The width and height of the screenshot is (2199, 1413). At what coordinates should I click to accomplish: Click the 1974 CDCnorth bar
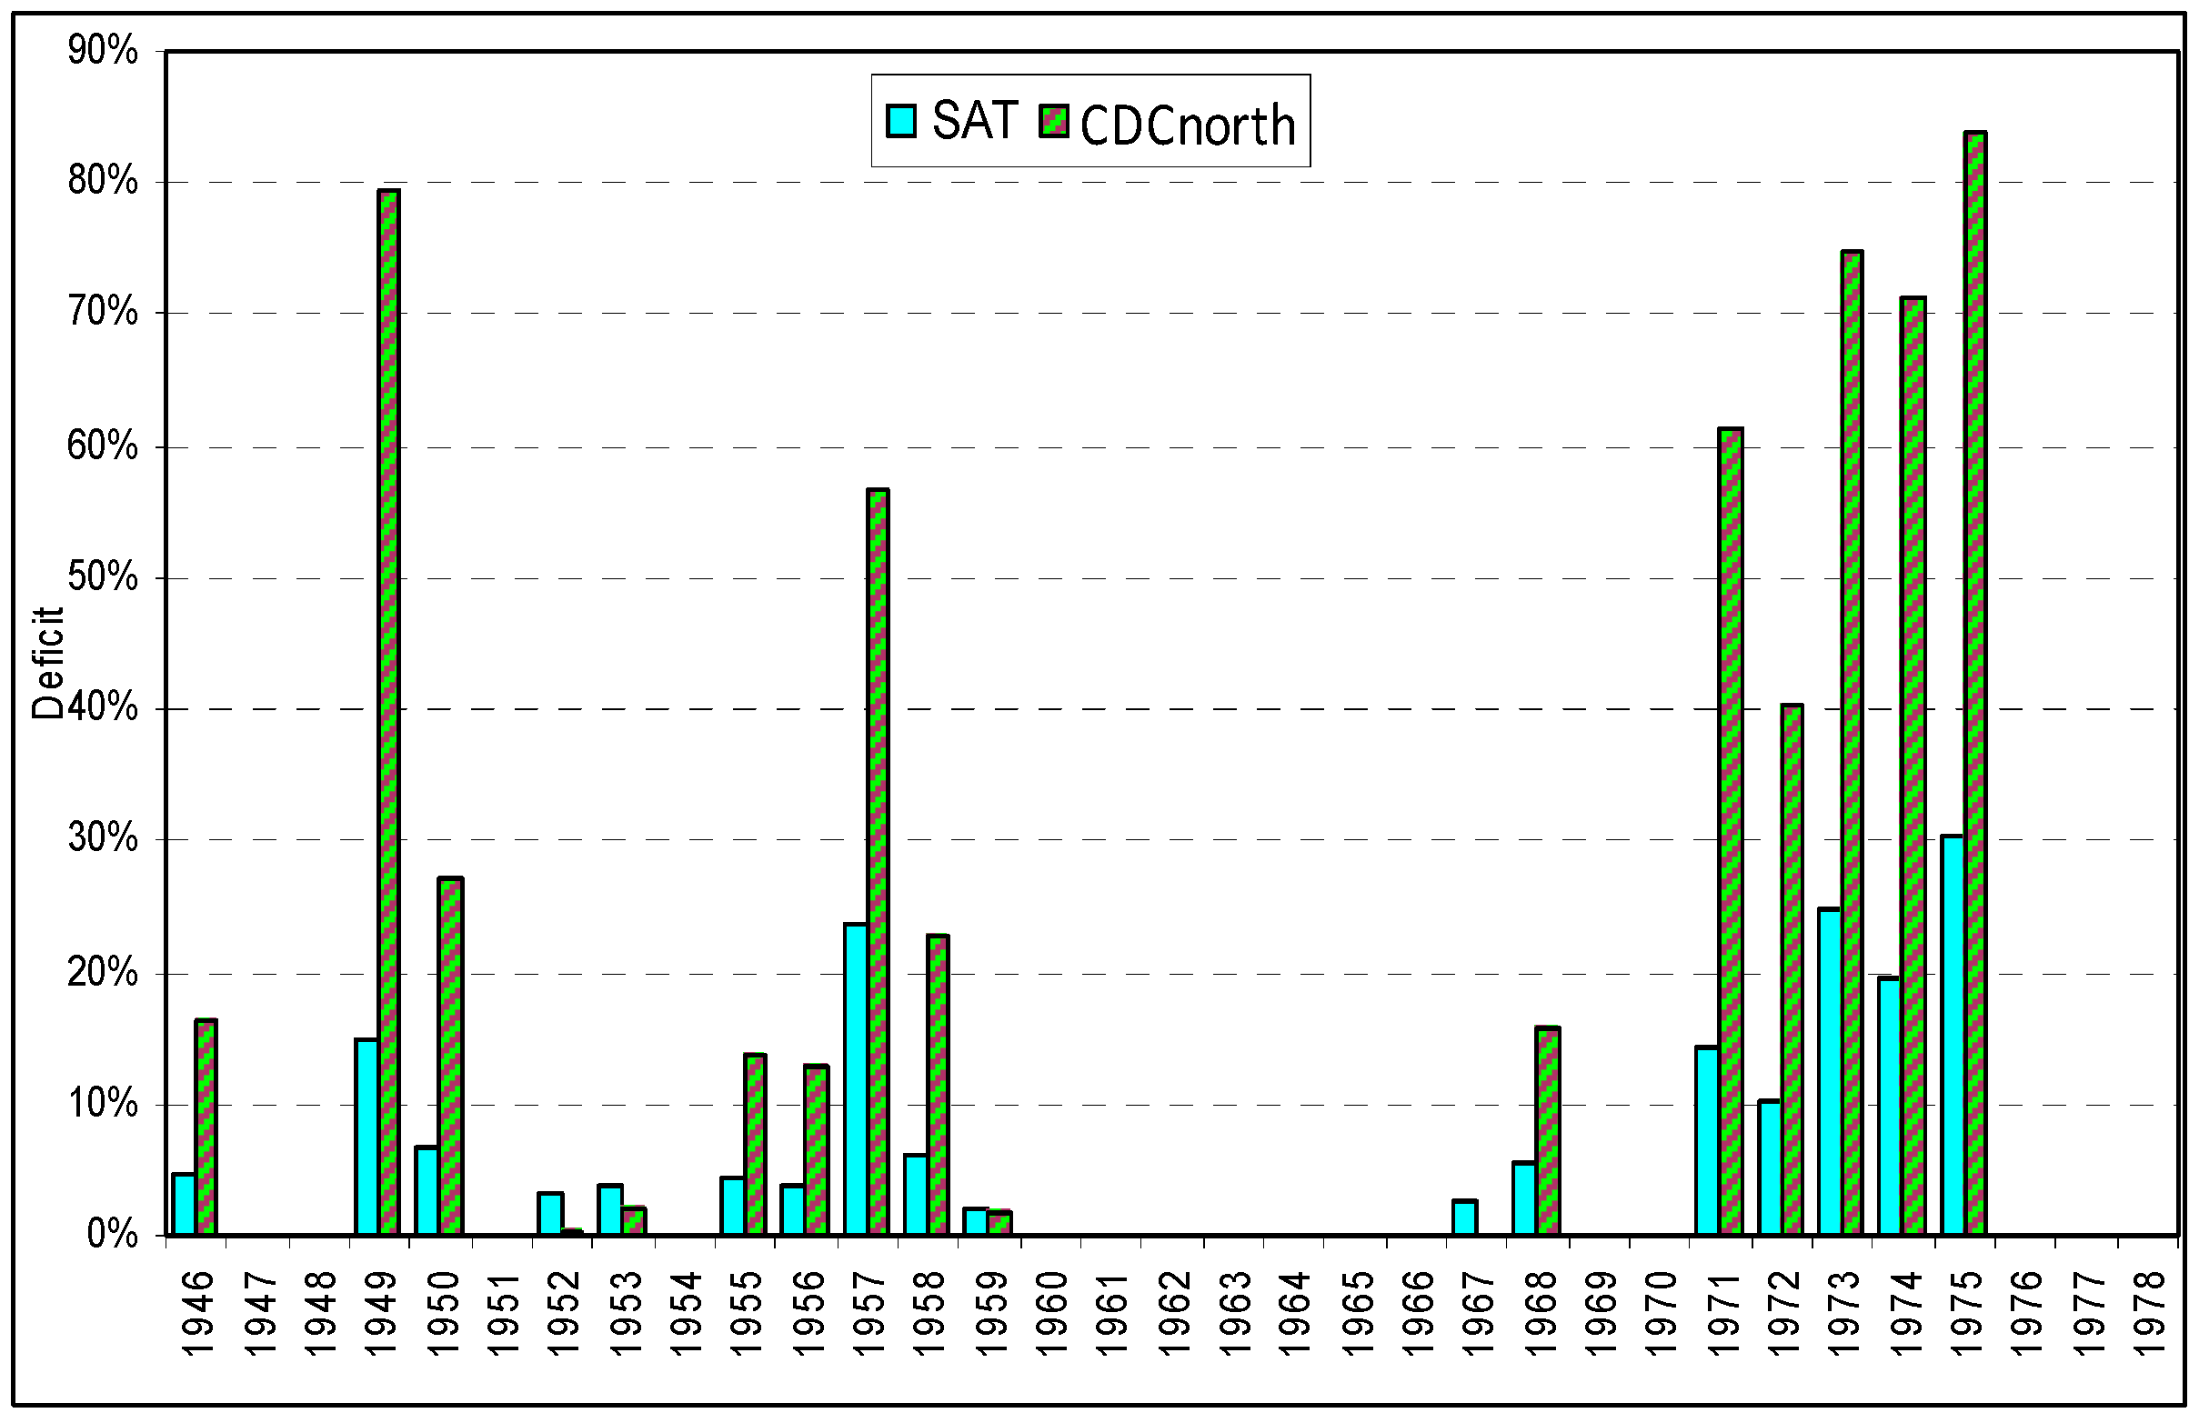coord(1913,767)
